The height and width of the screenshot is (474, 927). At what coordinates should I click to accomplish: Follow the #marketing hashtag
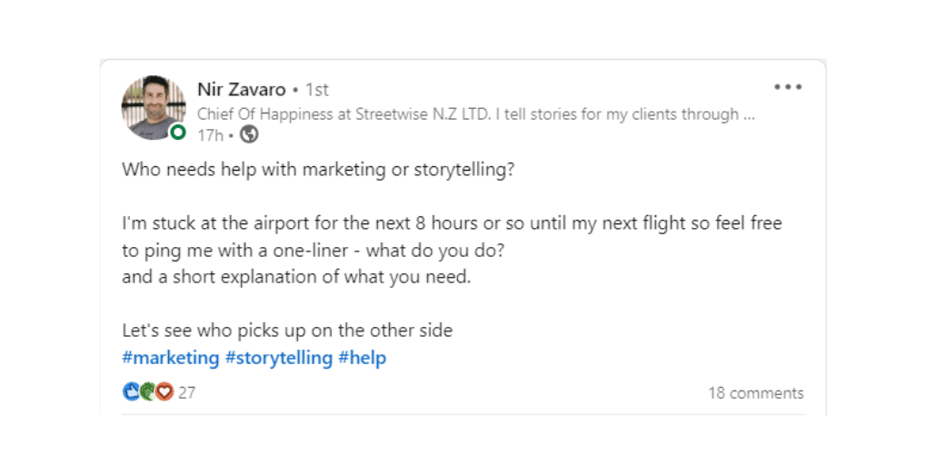171,358
